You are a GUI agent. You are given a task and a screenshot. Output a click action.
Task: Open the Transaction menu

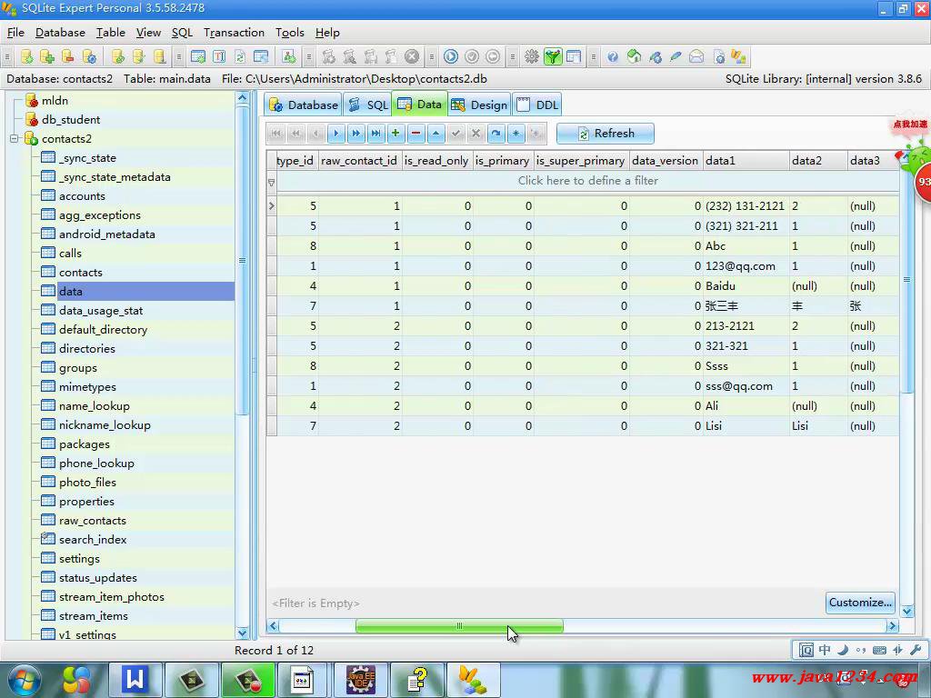234,33
